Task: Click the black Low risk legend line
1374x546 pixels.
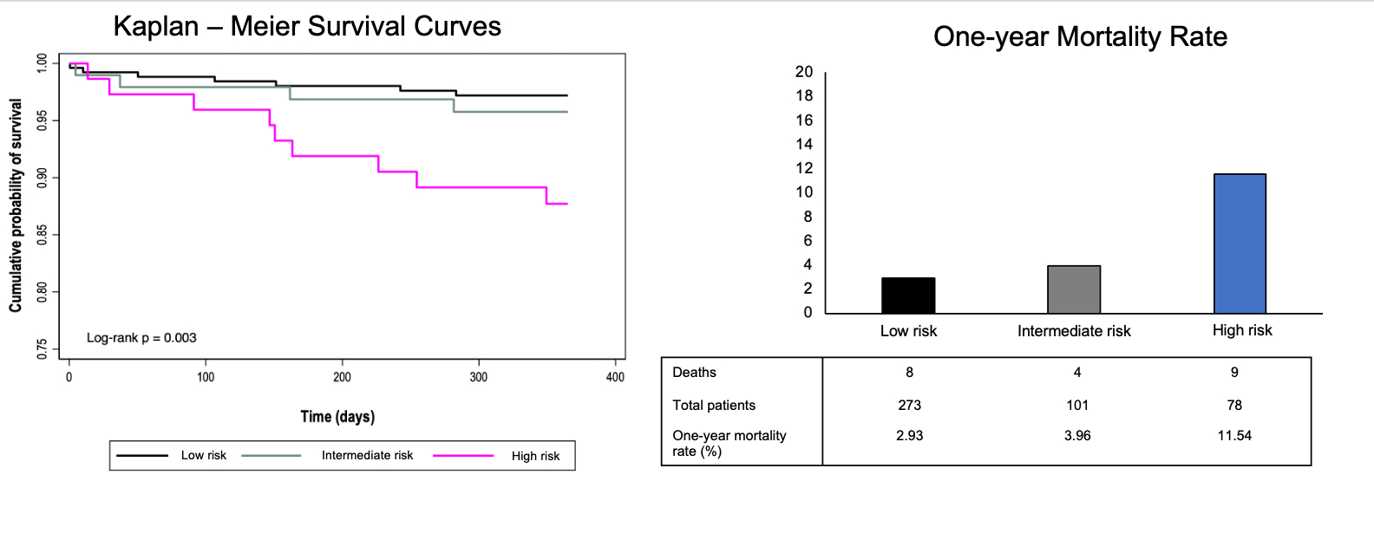Action: click(x=142, y=456)
